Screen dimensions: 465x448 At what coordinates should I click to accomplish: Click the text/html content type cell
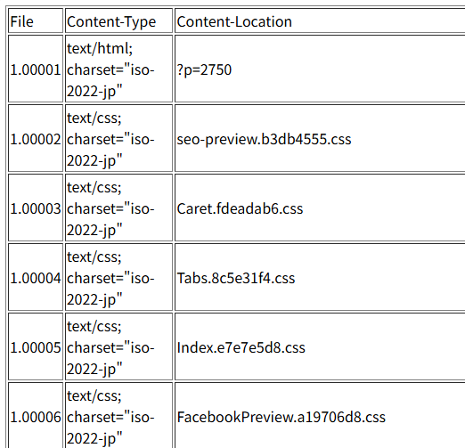click(118, 69)
